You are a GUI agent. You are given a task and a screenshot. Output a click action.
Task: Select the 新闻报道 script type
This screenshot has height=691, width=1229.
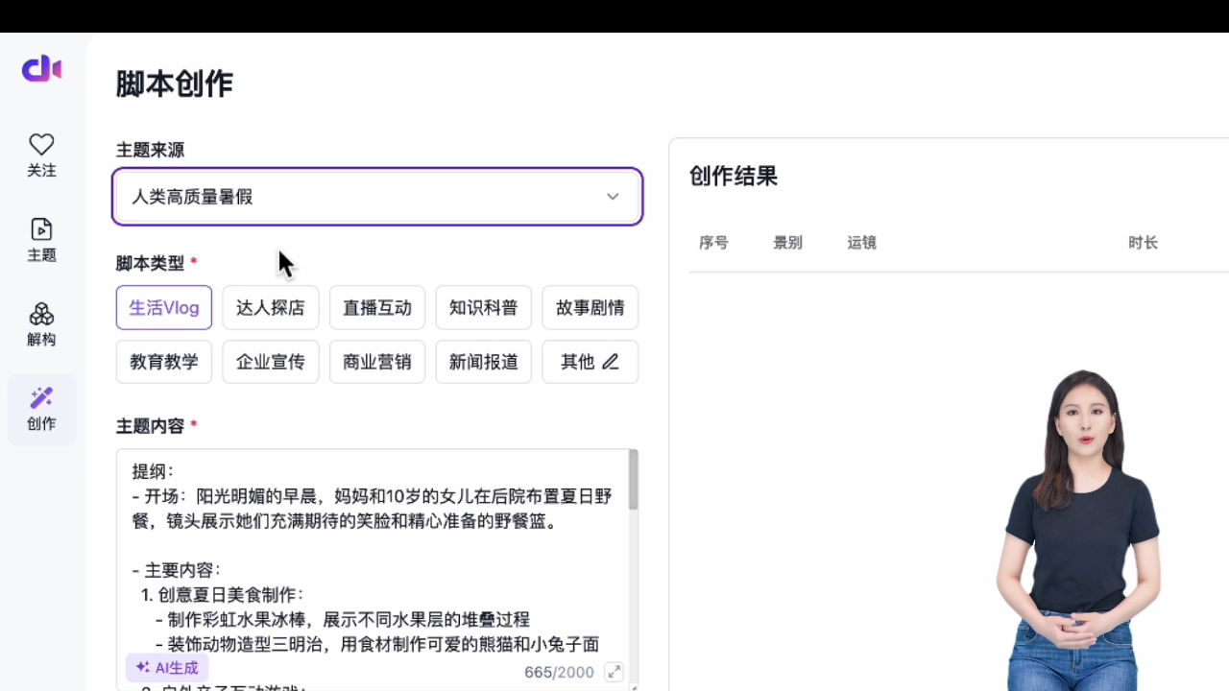pos(484,362)
